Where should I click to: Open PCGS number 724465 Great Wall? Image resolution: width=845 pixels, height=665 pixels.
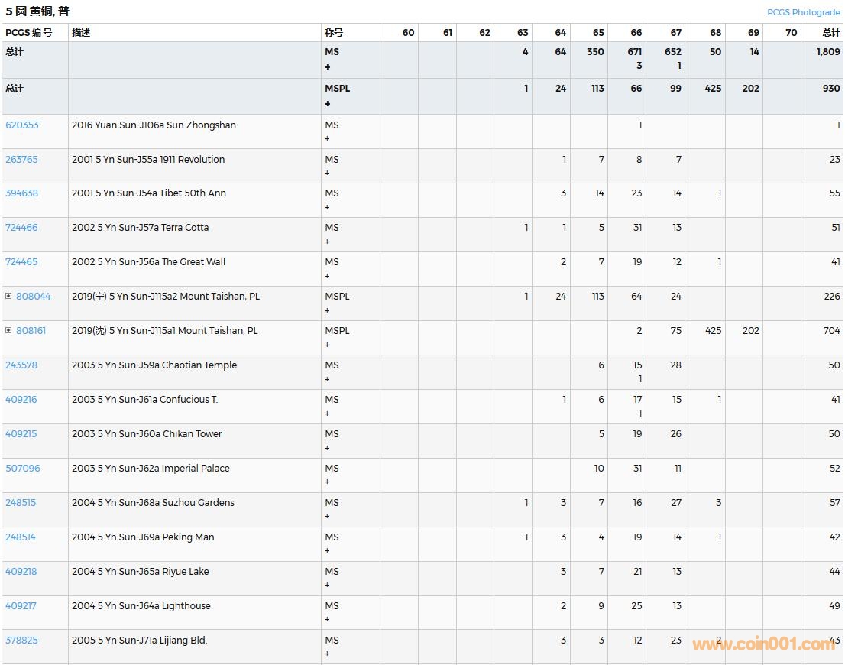pyautogui.click(x=21, y=262)
